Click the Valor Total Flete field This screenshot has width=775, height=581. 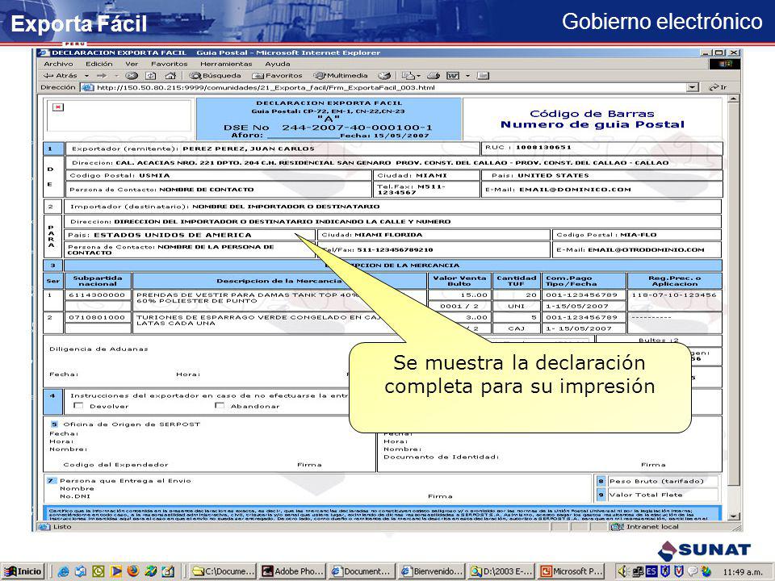point(664,495)
